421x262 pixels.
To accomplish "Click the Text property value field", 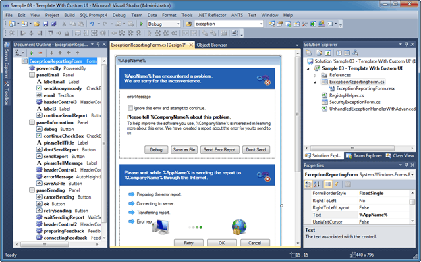I will [x=383, y=215].
